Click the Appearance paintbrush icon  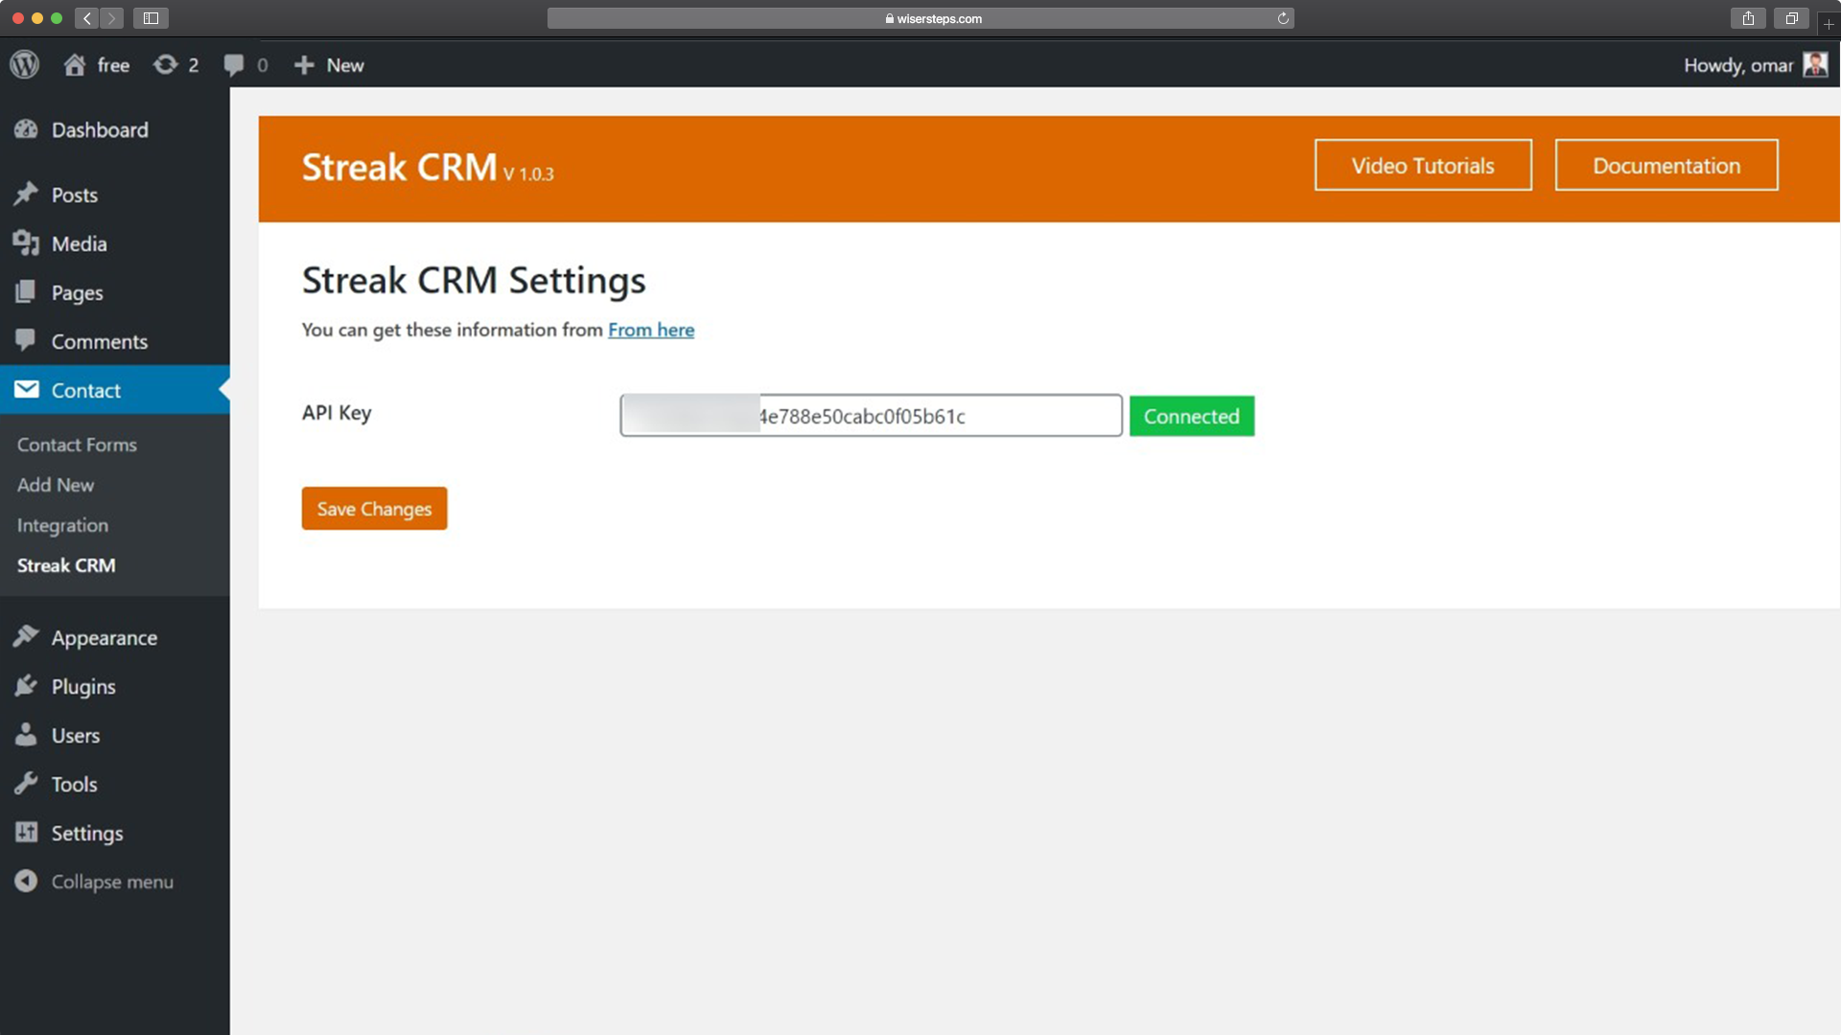pyautogui.click(x=26, y=637)
